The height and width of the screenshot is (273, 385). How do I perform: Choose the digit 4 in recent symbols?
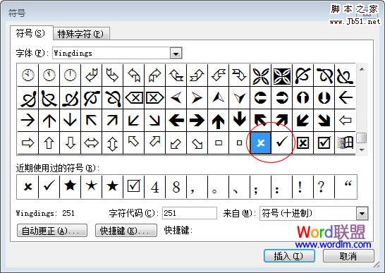point(155,186)
